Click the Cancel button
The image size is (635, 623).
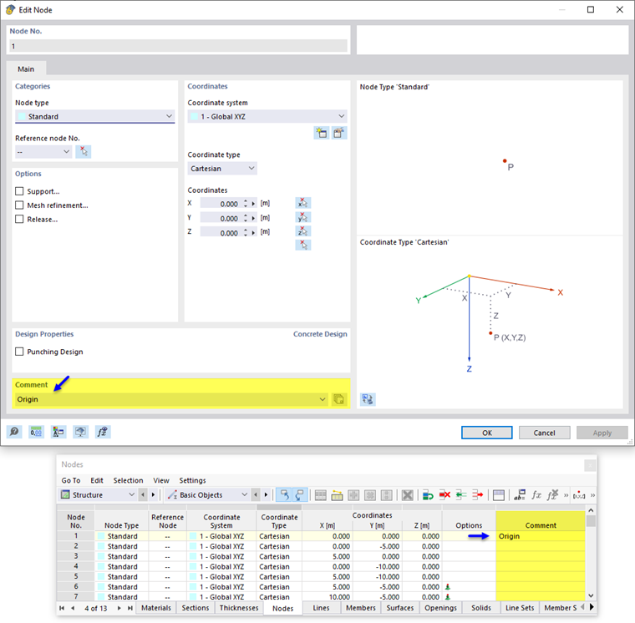pyautogui.click(x=544, y=433)
